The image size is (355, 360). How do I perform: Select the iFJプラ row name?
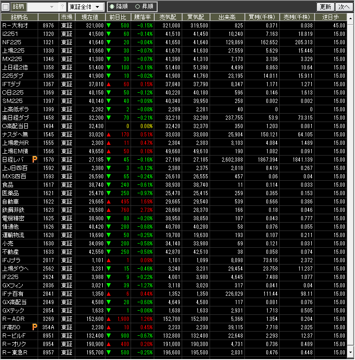coord(12,260)
